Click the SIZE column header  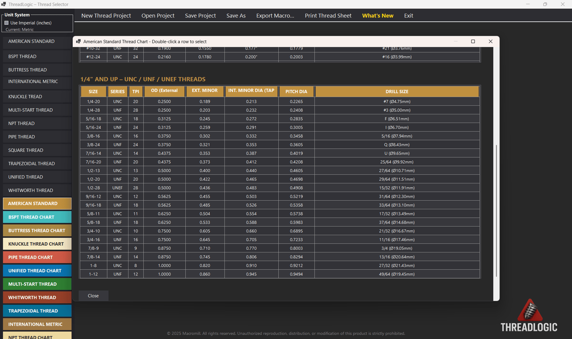click(x=93, y=91)
